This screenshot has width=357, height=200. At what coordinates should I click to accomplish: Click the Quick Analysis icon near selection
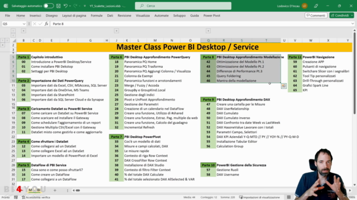[x=284, y=86]
